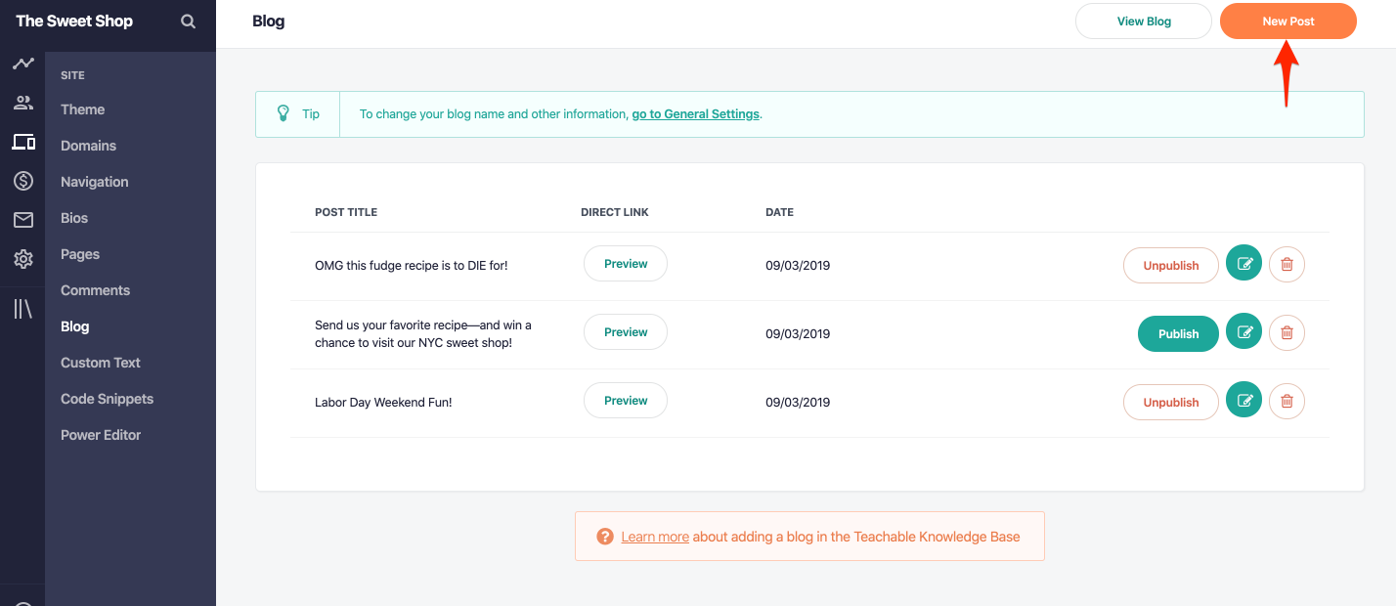This screenshot has width=1396, height=606.
Task: Open the Learn more knowledge base link
Action: 655,537
